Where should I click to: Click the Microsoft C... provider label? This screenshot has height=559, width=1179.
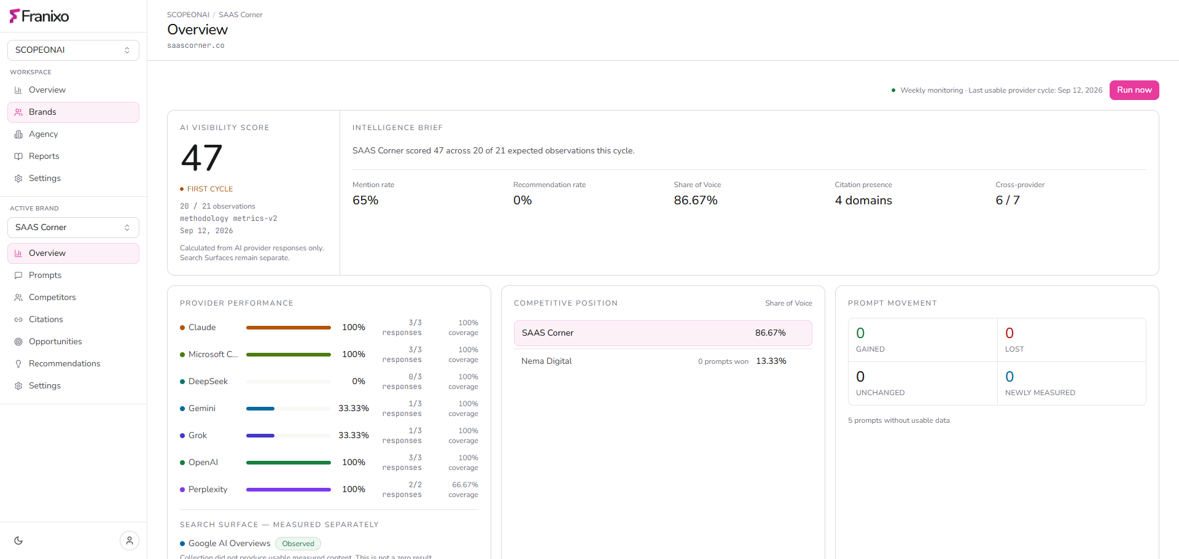[213, 355]
